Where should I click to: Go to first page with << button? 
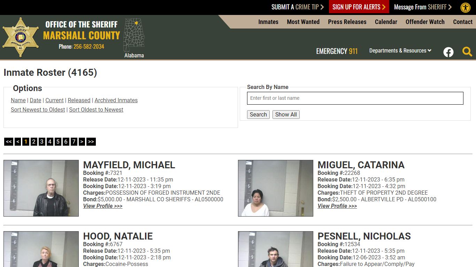pos(9,141)
